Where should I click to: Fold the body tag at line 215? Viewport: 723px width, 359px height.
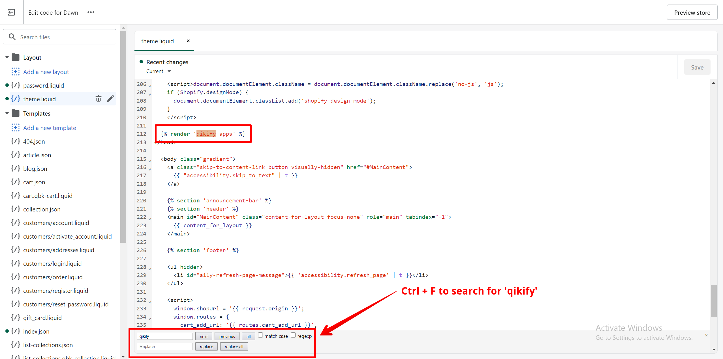(150, 161)
